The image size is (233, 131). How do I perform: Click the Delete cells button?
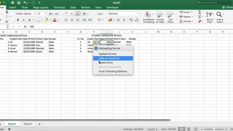(186, 17)
